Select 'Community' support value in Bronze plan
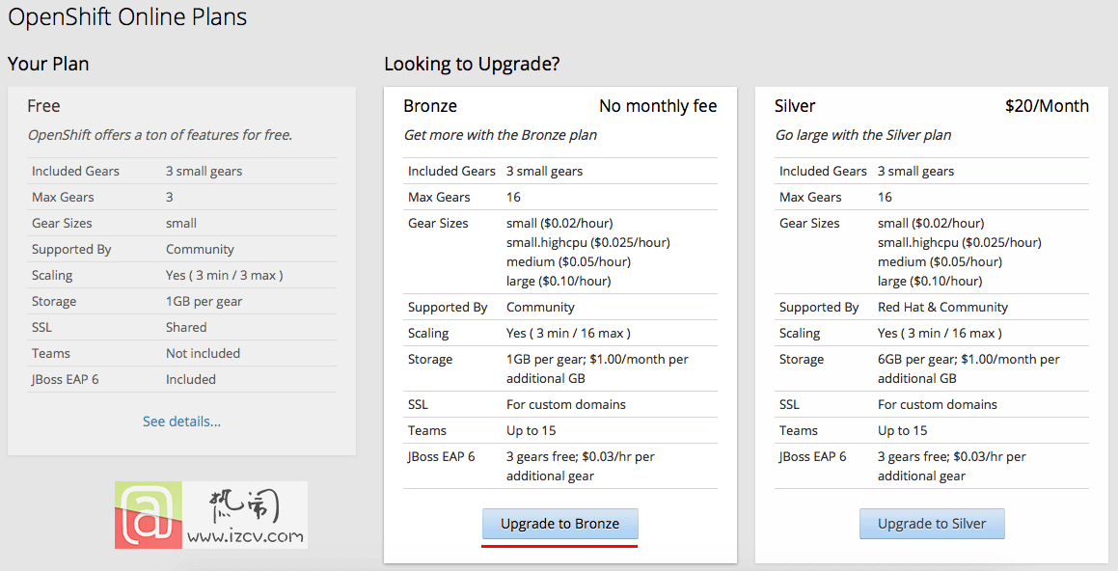 click(540, 308)
